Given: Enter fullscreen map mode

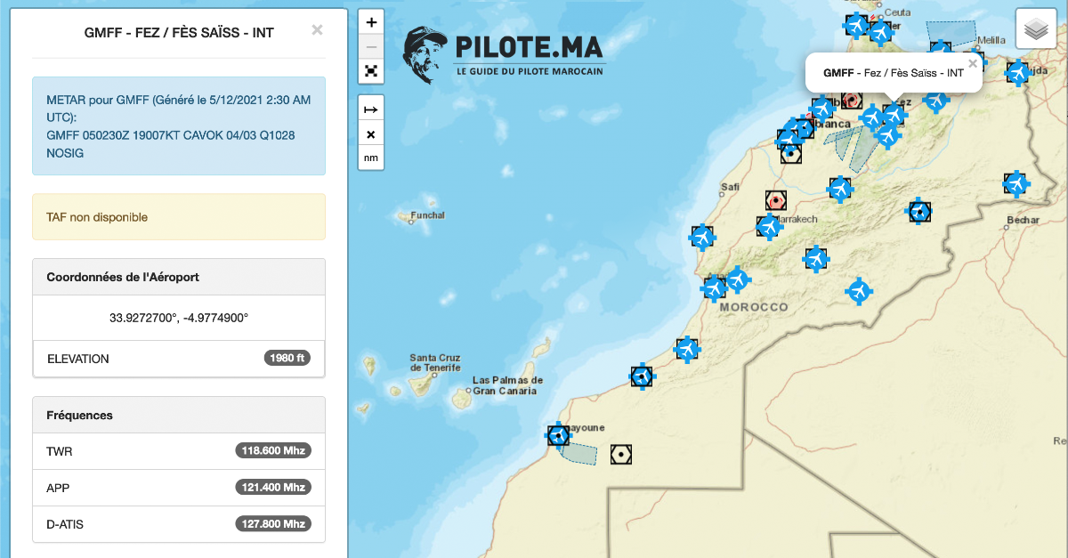Looking at the screenshot, I should [x=371, y=69].
